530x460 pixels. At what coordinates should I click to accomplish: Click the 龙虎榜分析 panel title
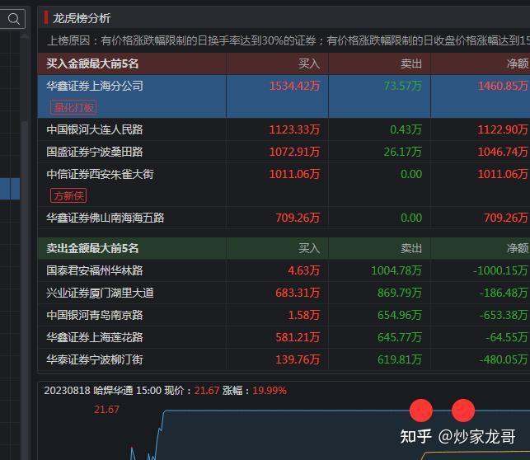click(82, 18)
